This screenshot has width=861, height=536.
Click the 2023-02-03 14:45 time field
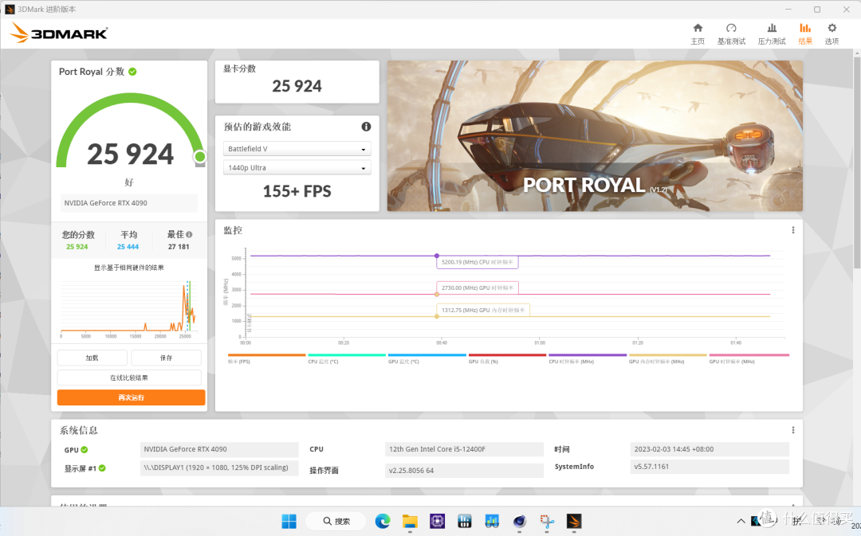pyautogui.click(x=710, y=449)
